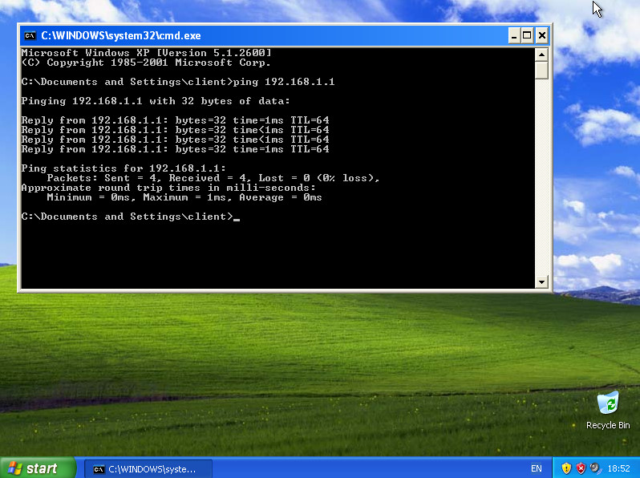Minimize the cmd.exe window
Viewport: 640px width, 478px height.
click(x=514, y=35)
